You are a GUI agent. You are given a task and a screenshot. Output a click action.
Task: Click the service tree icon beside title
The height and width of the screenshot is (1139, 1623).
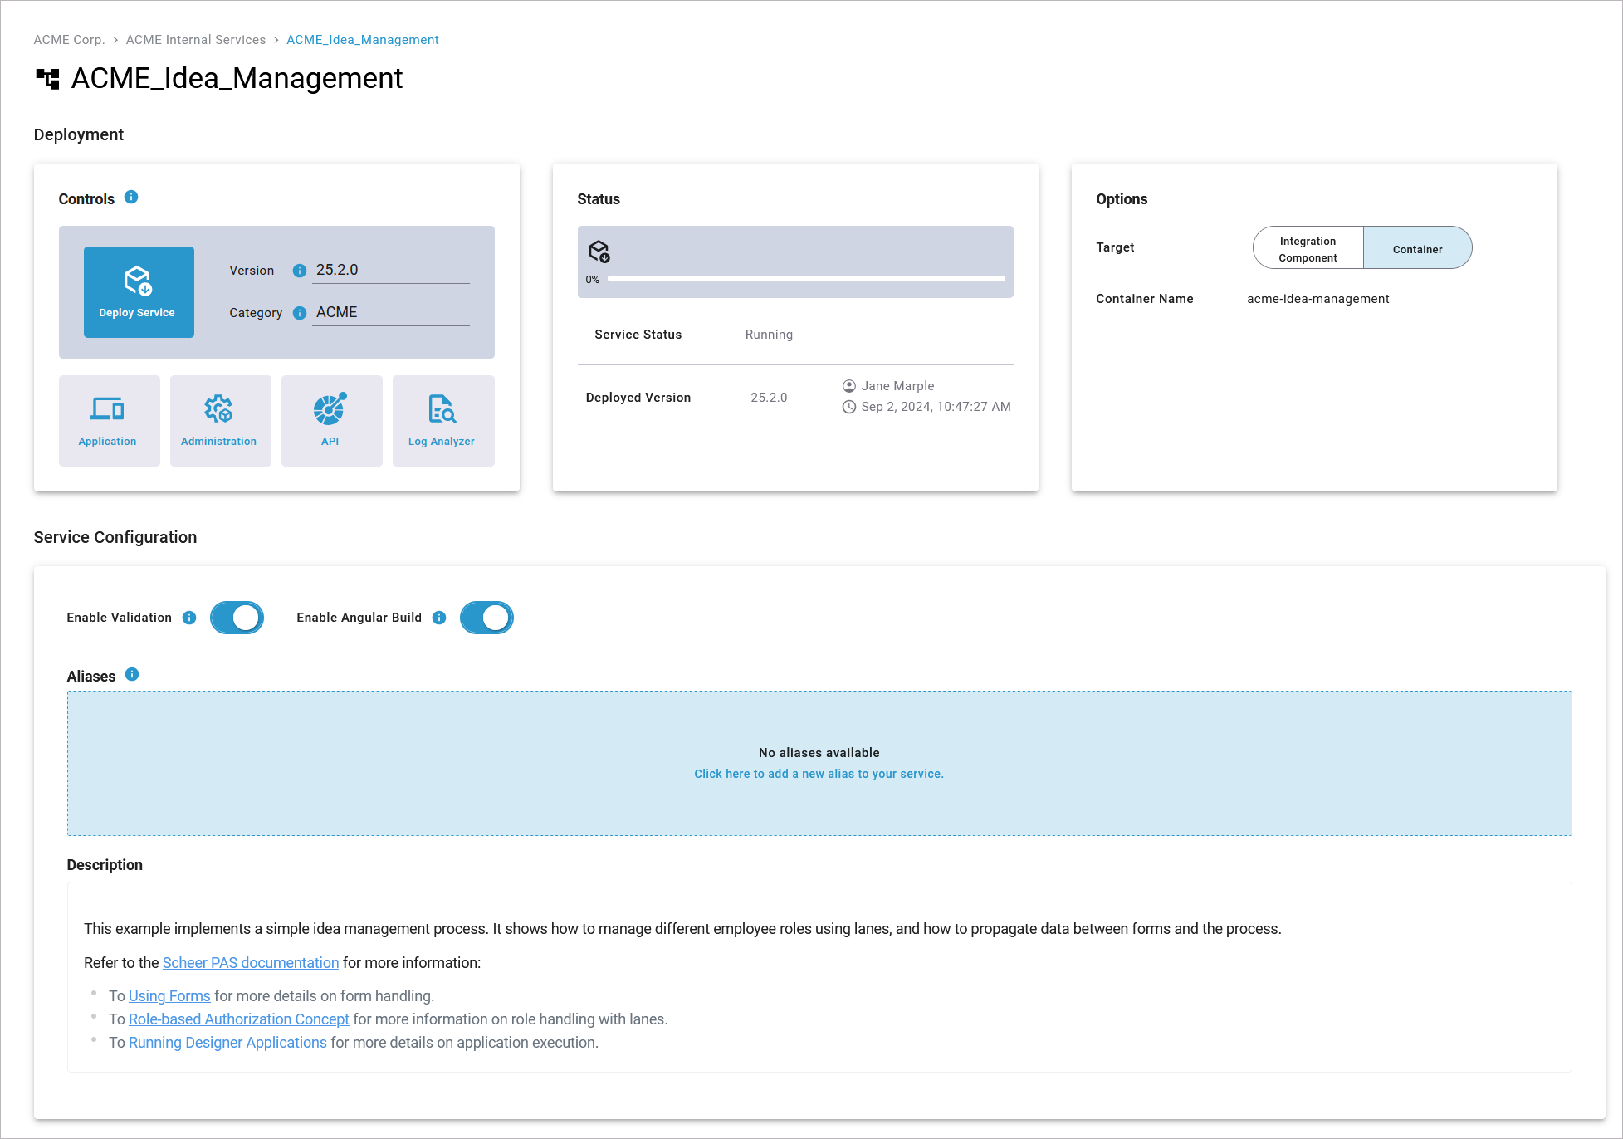click(48, 79)
